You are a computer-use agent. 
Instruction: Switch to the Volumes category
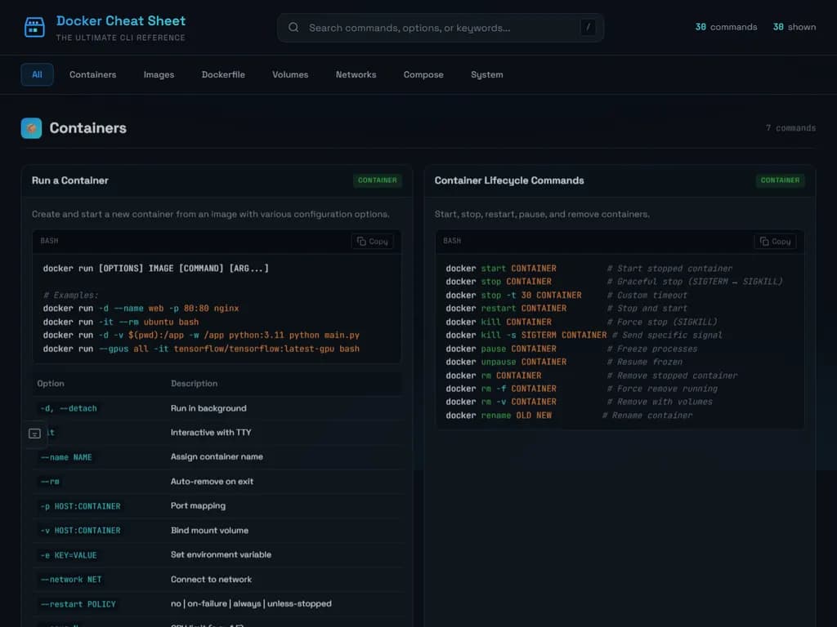pos(290,74)
